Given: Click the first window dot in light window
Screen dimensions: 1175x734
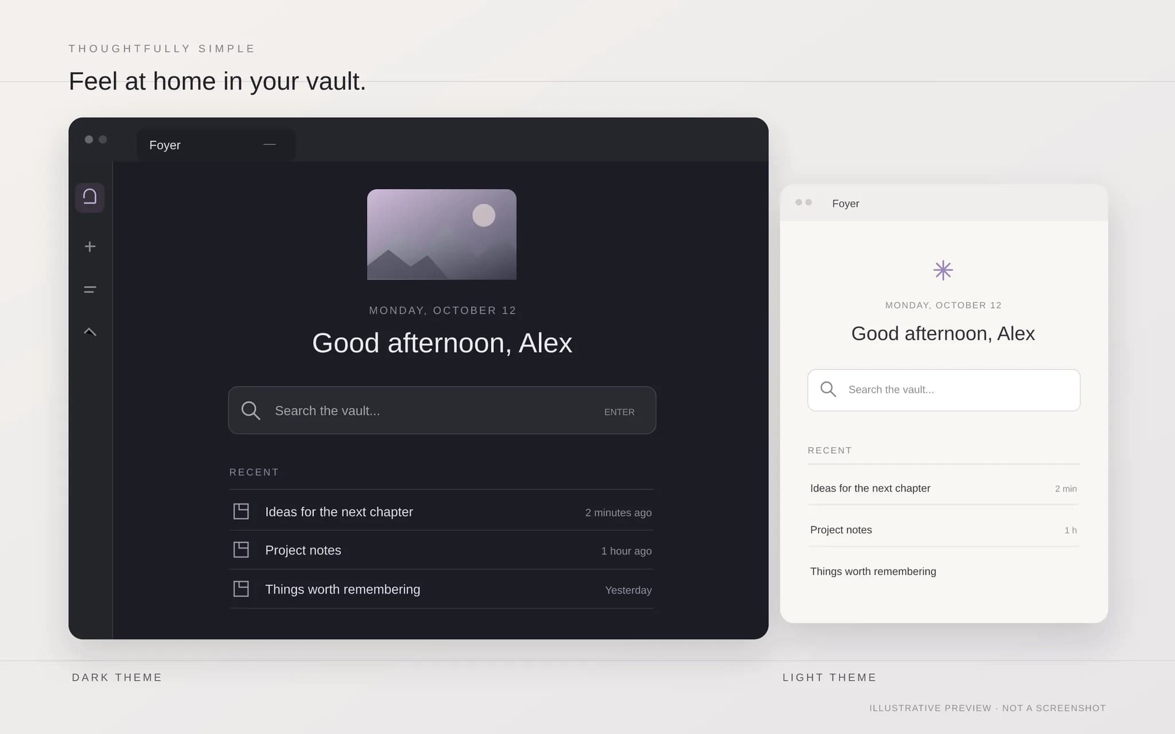Looking at the screenshot, I should (x=799, y=202).
